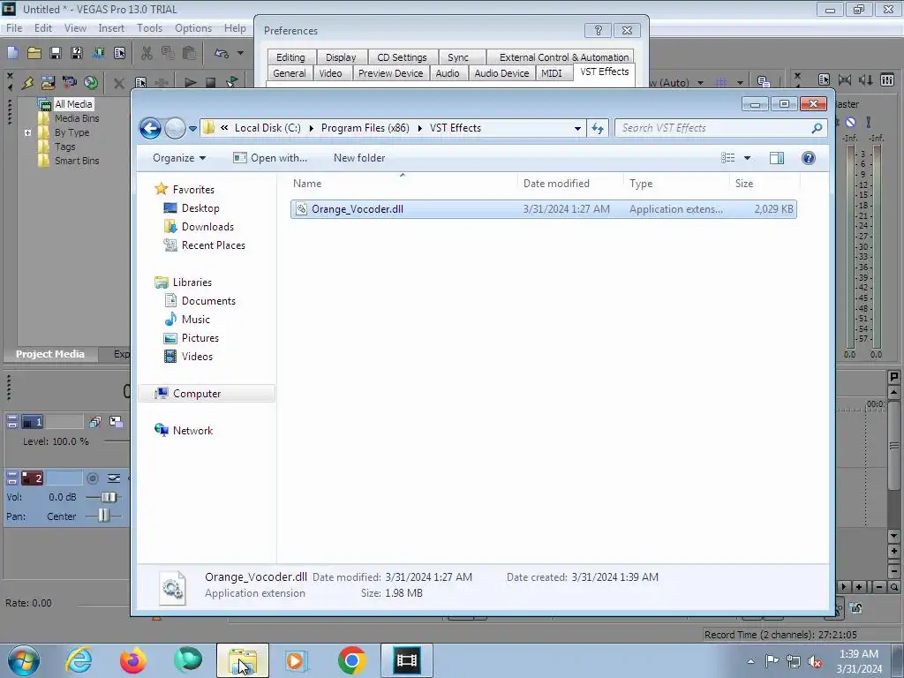Click New project icon in Vegas toolbar
The width and height of the screenshot is (904, 678).
(x=12, y=53)
